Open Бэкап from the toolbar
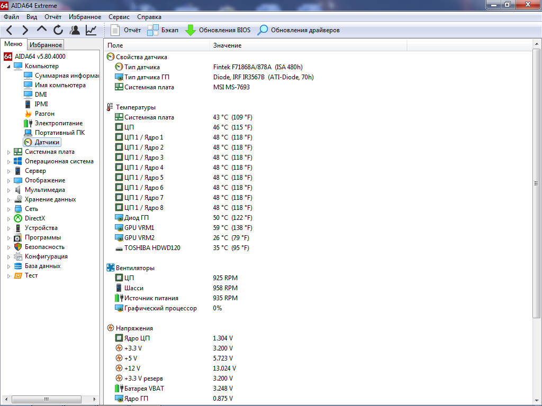Viewport: 542px width, 406px height. tap(162, 30)
